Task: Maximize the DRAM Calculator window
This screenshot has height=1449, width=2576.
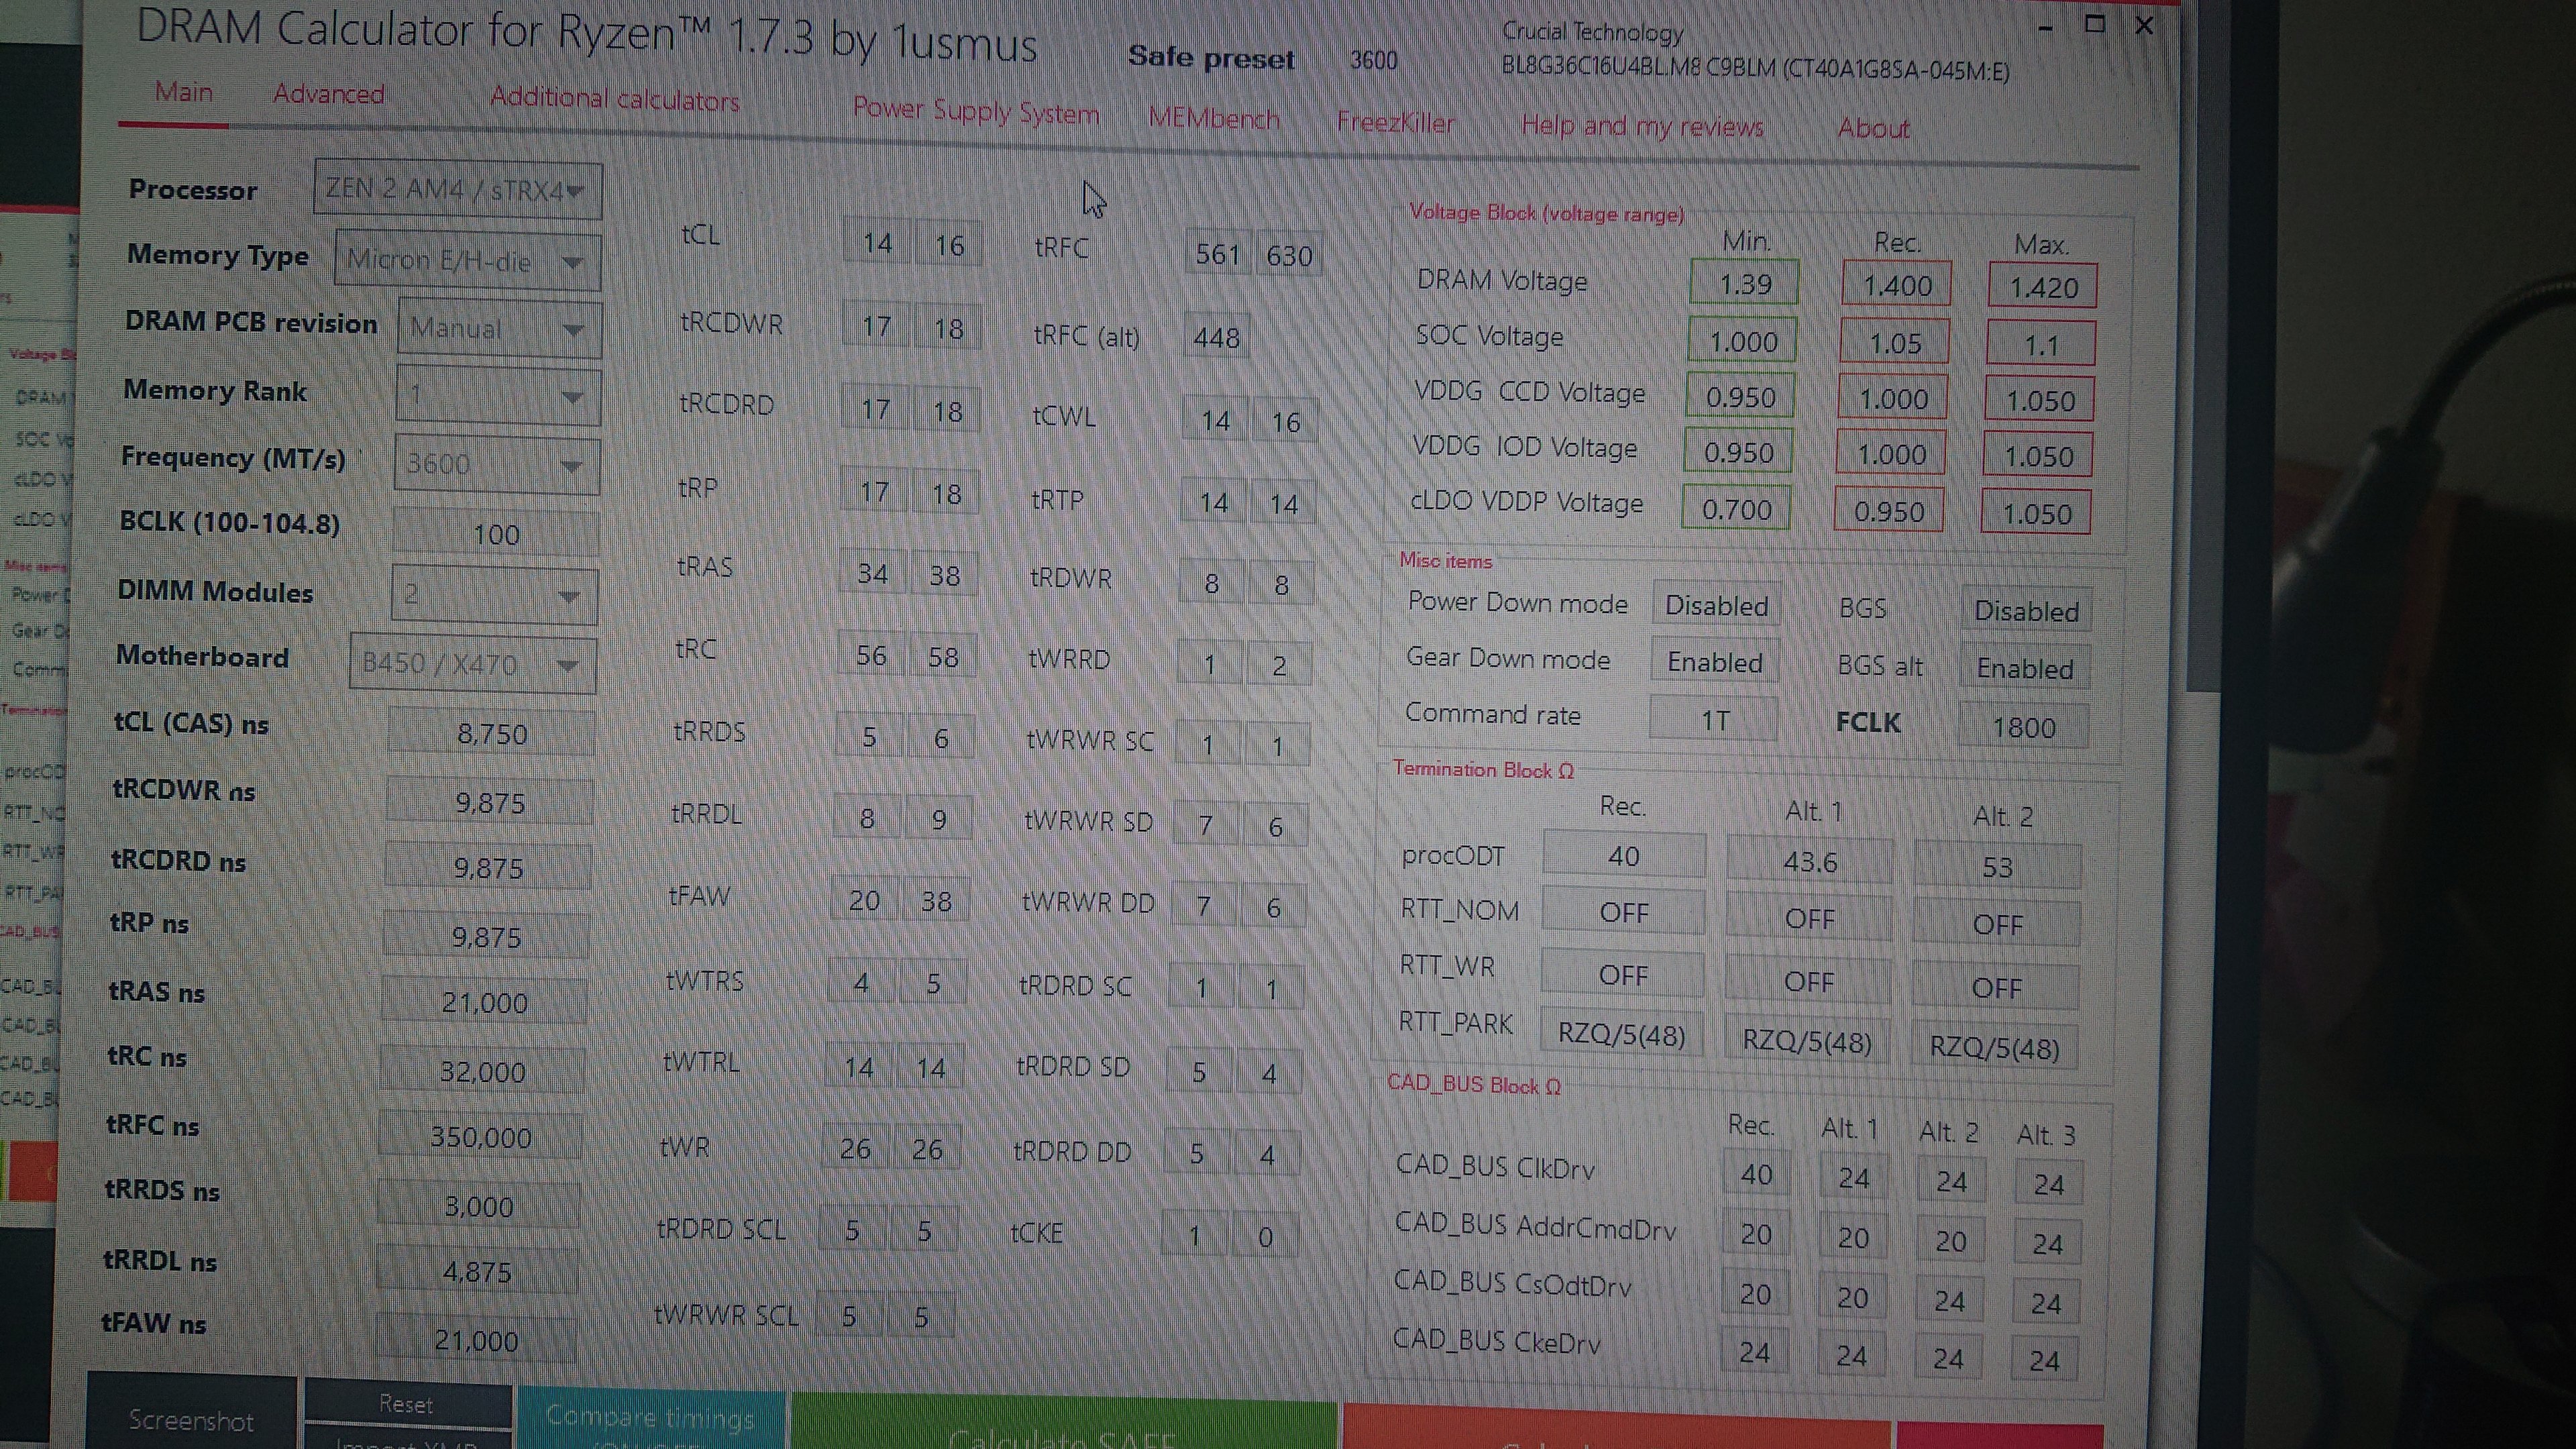Action: 2094,24
